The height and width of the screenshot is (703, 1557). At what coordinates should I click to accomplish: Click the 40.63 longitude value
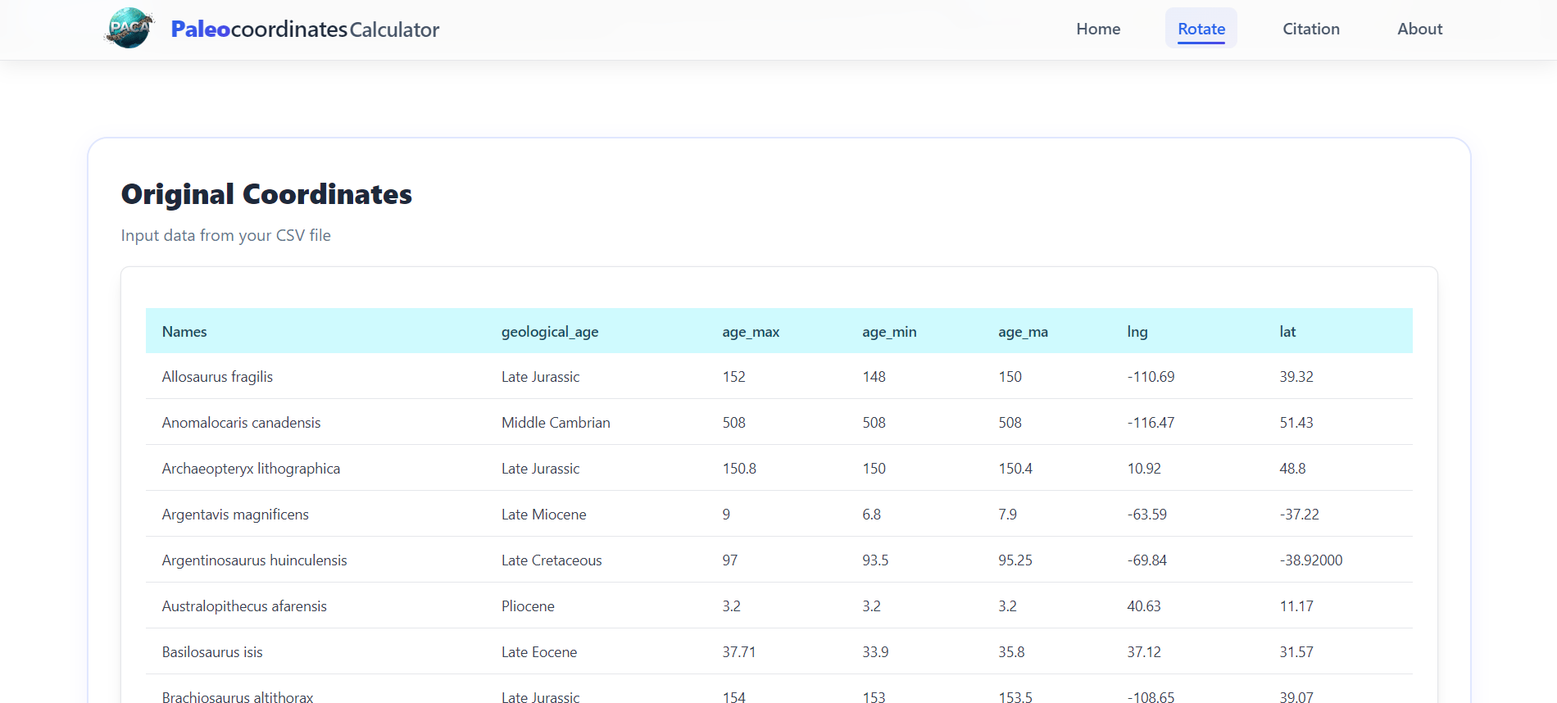click(x=1144, y=606)
